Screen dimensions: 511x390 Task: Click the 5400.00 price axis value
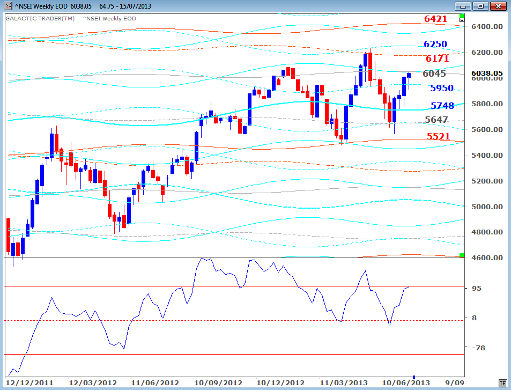point(487,155)
